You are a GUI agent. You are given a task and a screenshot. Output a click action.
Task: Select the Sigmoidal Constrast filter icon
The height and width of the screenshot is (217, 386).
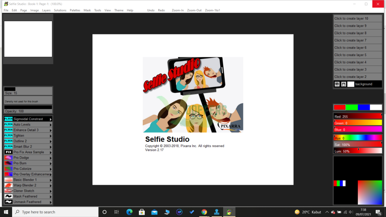pyautogui.click(x=8, y=119)
